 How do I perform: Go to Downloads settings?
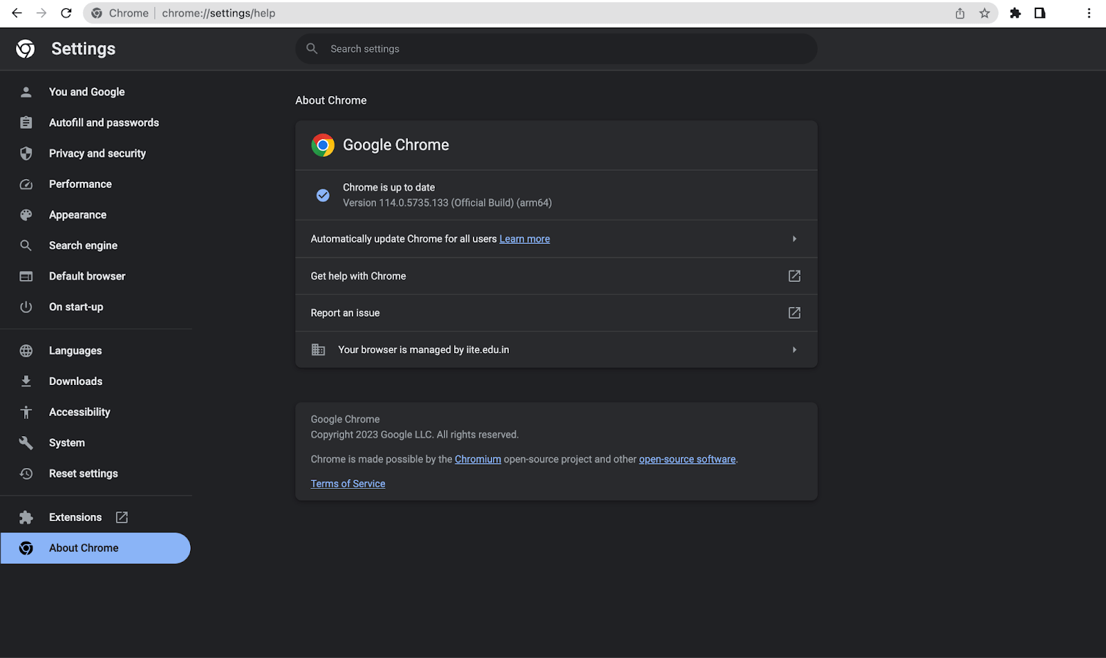click(75, 382)
